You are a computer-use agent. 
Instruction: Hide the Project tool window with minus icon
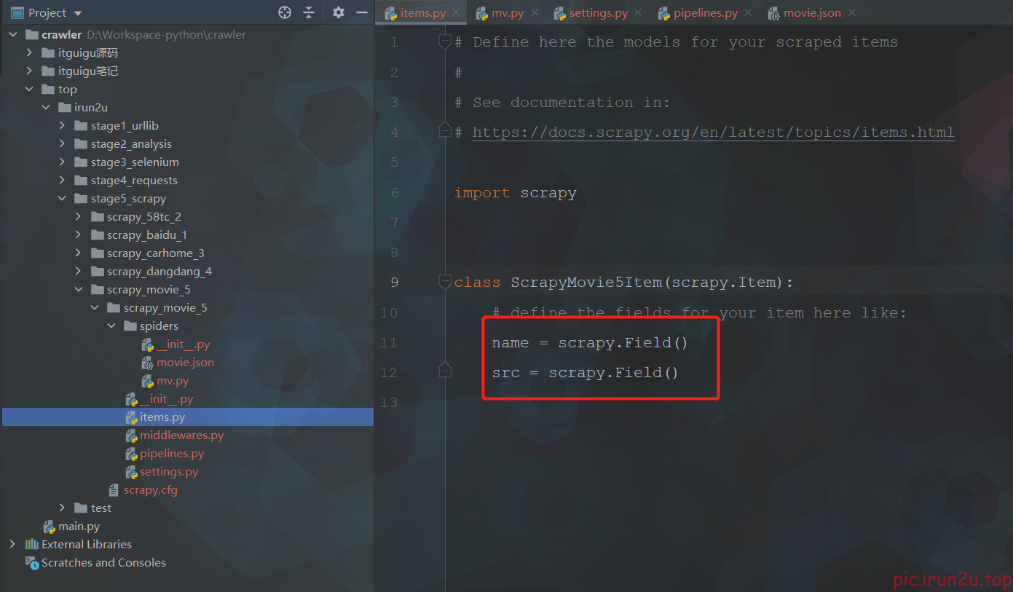(x=361, y=12)
